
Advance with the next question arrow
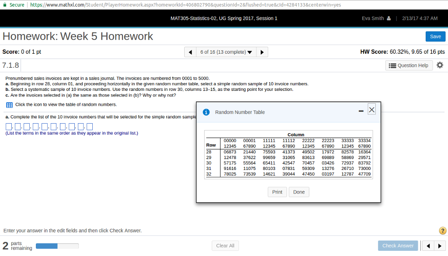point(262,52)
